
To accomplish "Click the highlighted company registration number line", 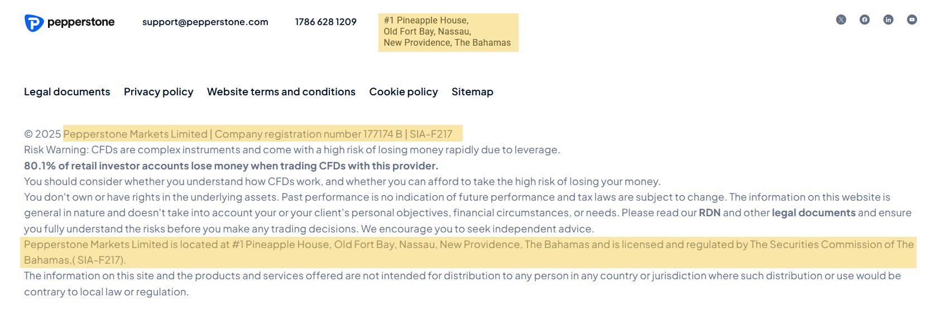I will tap(262, 134).
